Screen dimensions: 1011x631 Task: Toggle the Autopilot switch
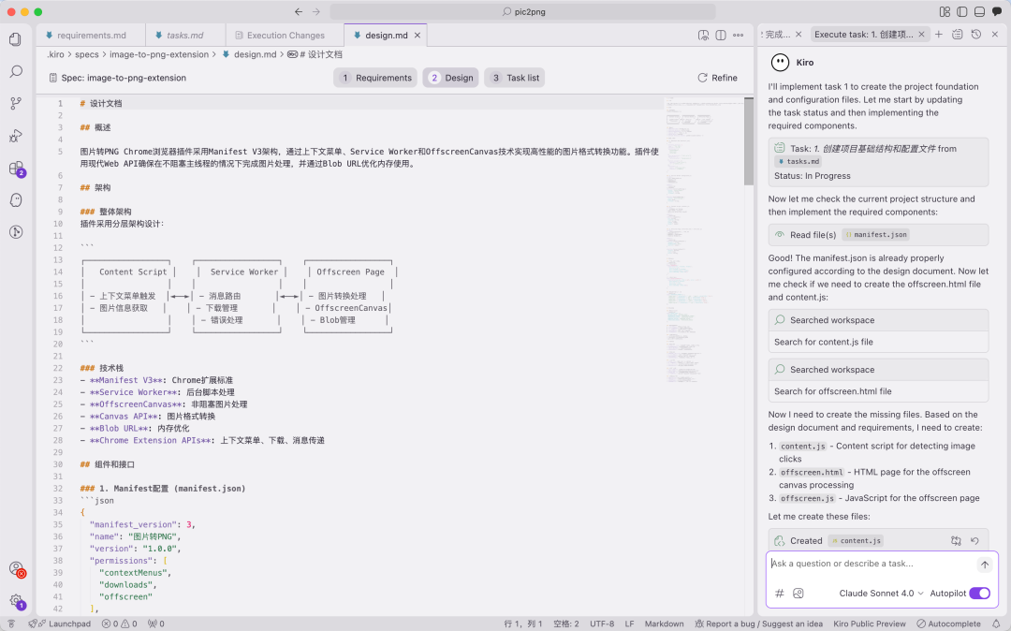980,593
